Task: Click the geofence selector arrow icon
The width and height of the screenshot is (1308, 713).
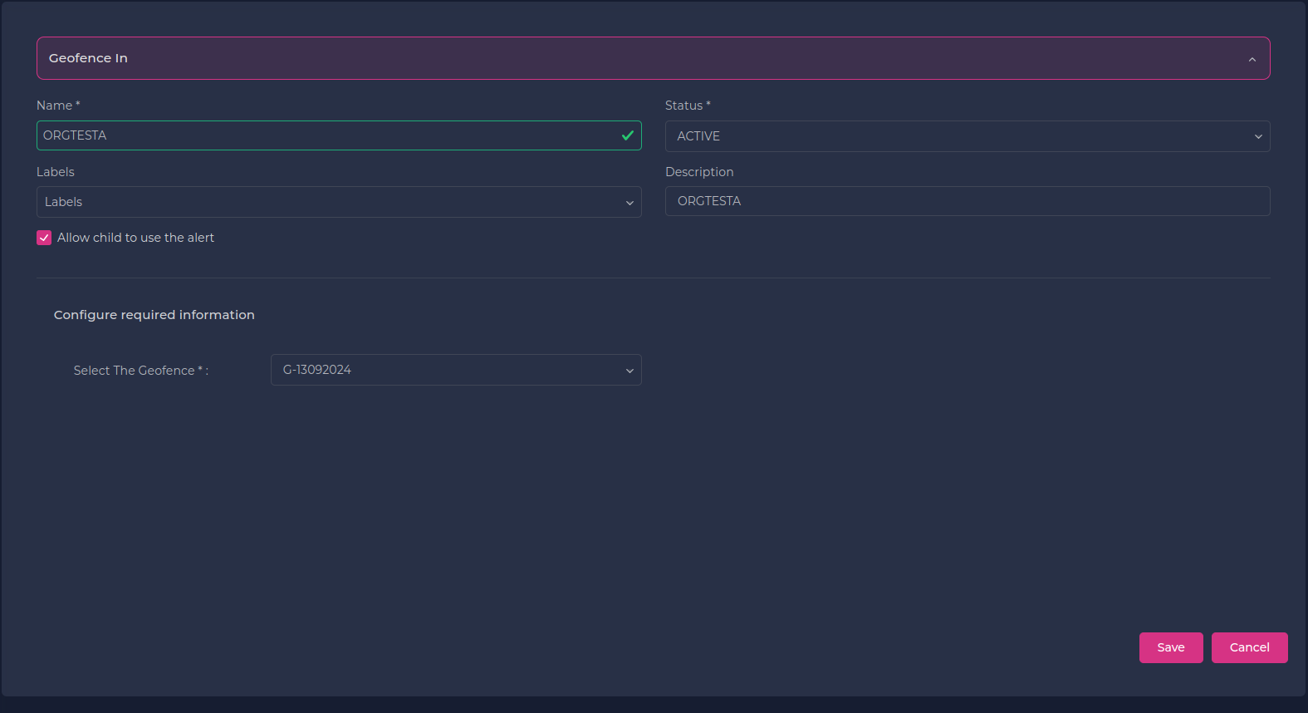Action: click(x=629, y=371)
